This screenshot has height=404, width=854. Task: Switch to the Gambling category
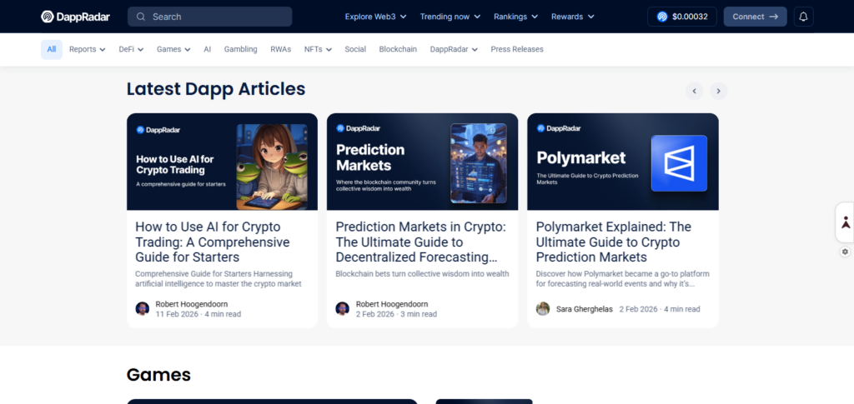coord(241,49)
